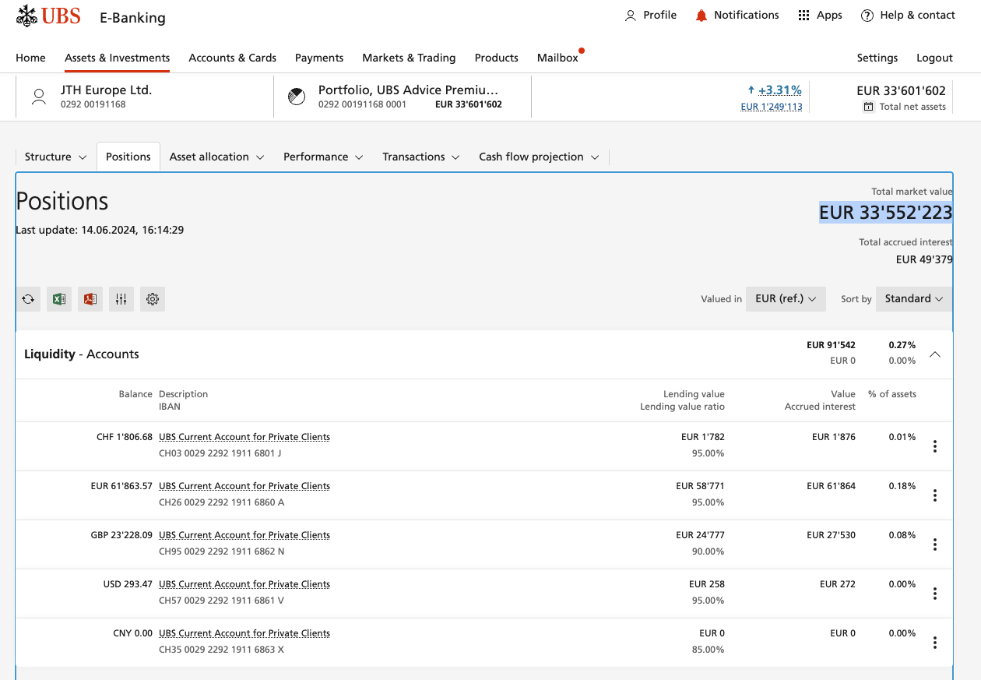Click the Notifications bell icon
The width and height of the screenshot is (981, 680).
click(701, 16)
